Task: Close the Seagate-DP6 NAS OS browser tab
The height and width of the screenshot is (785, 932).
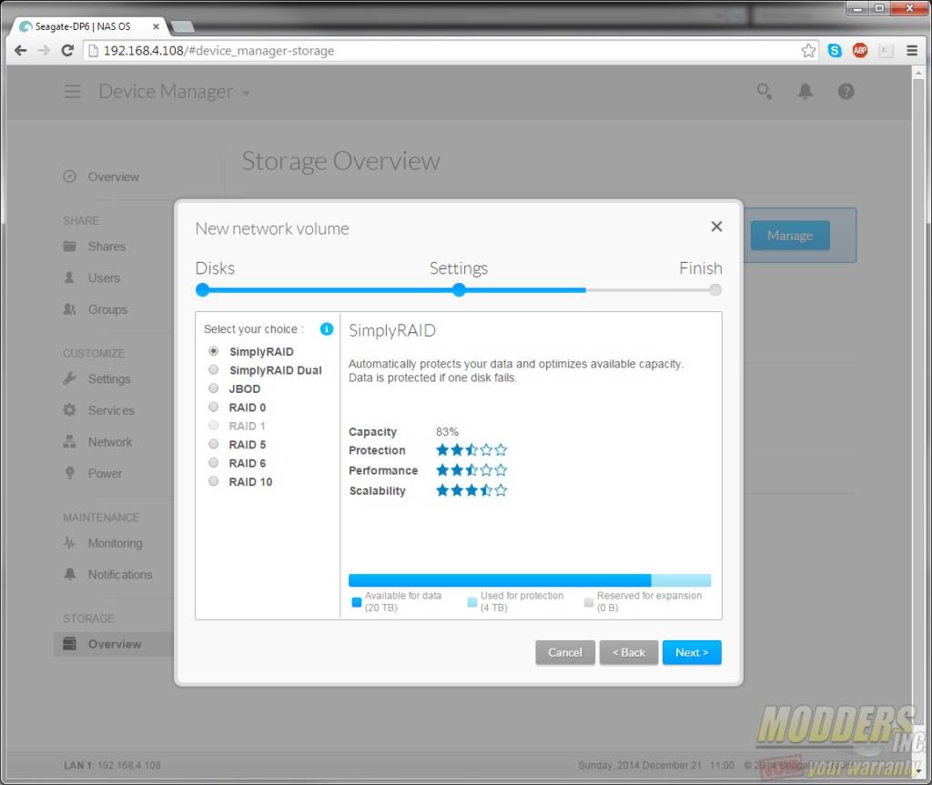Action: tap(156, 26)
